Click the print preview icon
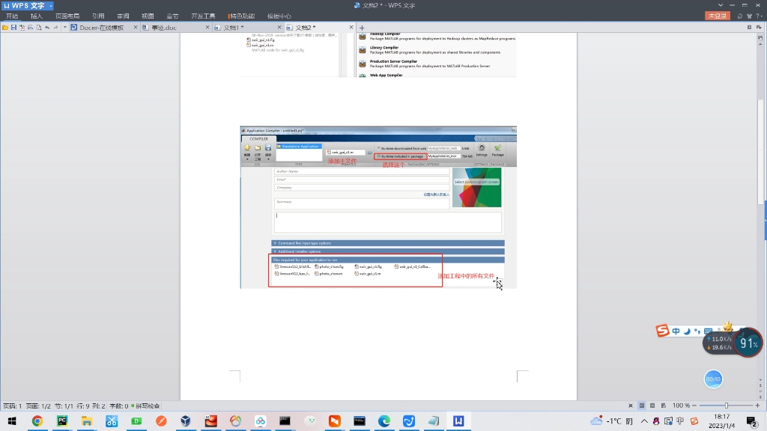The width and height of the screenshot is (767, 431). (39, 28)
